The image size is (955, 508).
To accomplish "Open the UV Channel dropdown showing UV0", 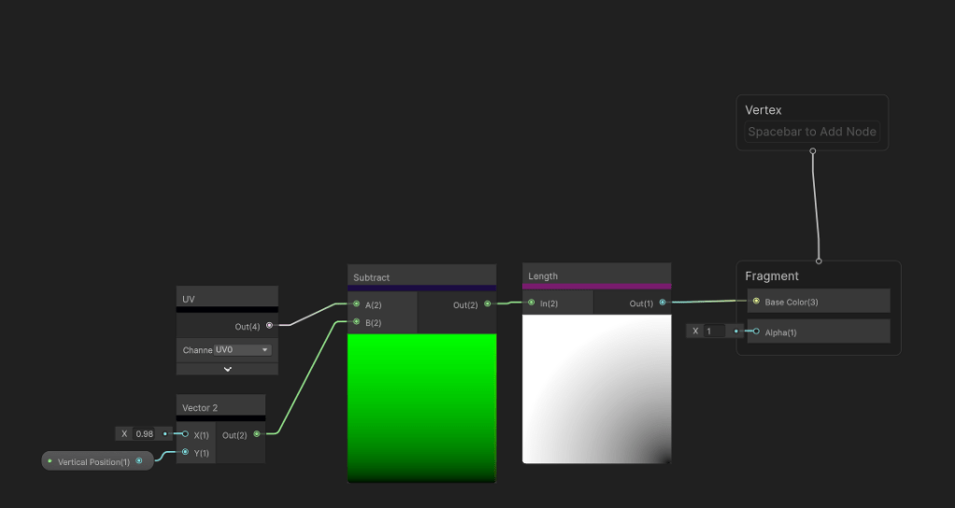I will tap(242, 350).
